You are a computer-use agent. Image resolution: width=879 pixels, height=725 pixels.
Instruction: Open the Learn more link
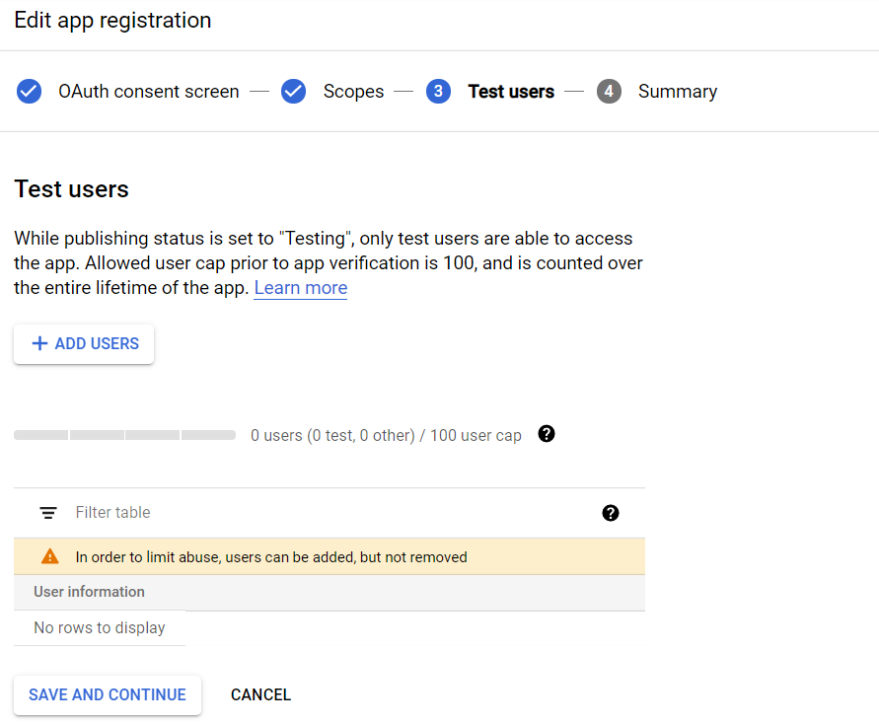(300, 288)
